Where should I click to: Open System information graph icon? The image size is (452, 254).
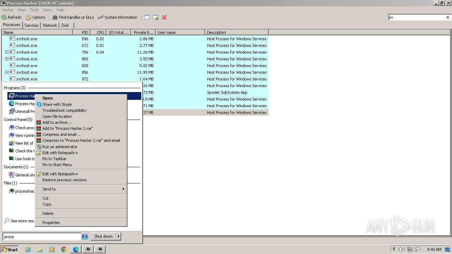[101, 17]
